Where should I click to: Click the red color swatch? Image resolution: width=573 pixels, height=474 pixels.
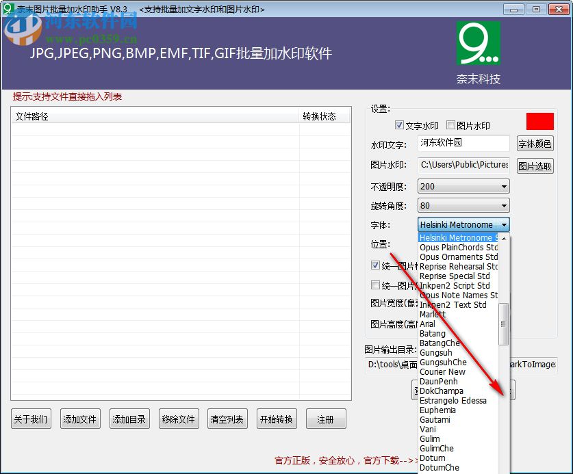click(x=539, y=120)
